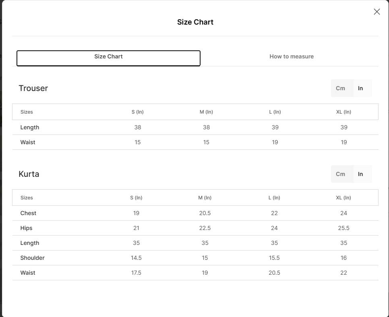Screen dimensions: 389x317
Task: Click the Kurta section heading
Action: tap(29, 174)
